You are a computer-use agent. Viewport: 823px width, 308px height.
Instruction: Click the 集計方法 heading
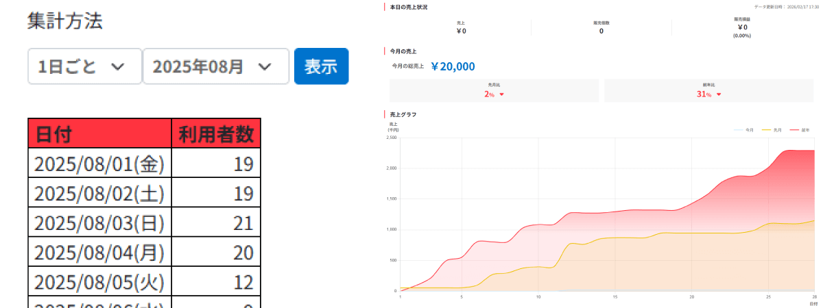pyautogui.click(x=65, y=21)
